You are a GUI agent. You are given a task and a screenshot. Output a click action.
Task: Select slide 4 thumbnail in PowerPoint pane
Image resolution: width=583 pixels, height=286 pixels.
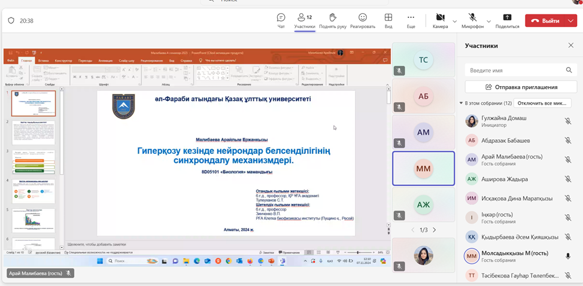point(34,191)
